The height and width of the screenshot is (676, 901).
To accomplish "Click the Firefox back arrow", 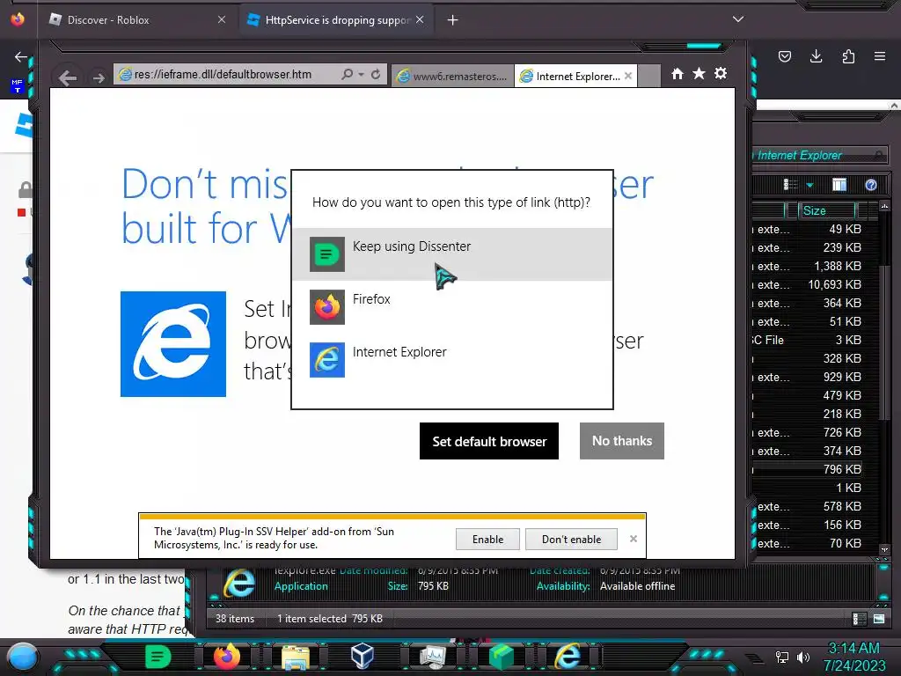I will (x=21, y=56).
